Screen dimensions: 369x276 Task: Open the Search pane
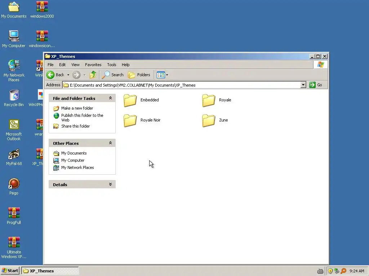click(112, 75)
